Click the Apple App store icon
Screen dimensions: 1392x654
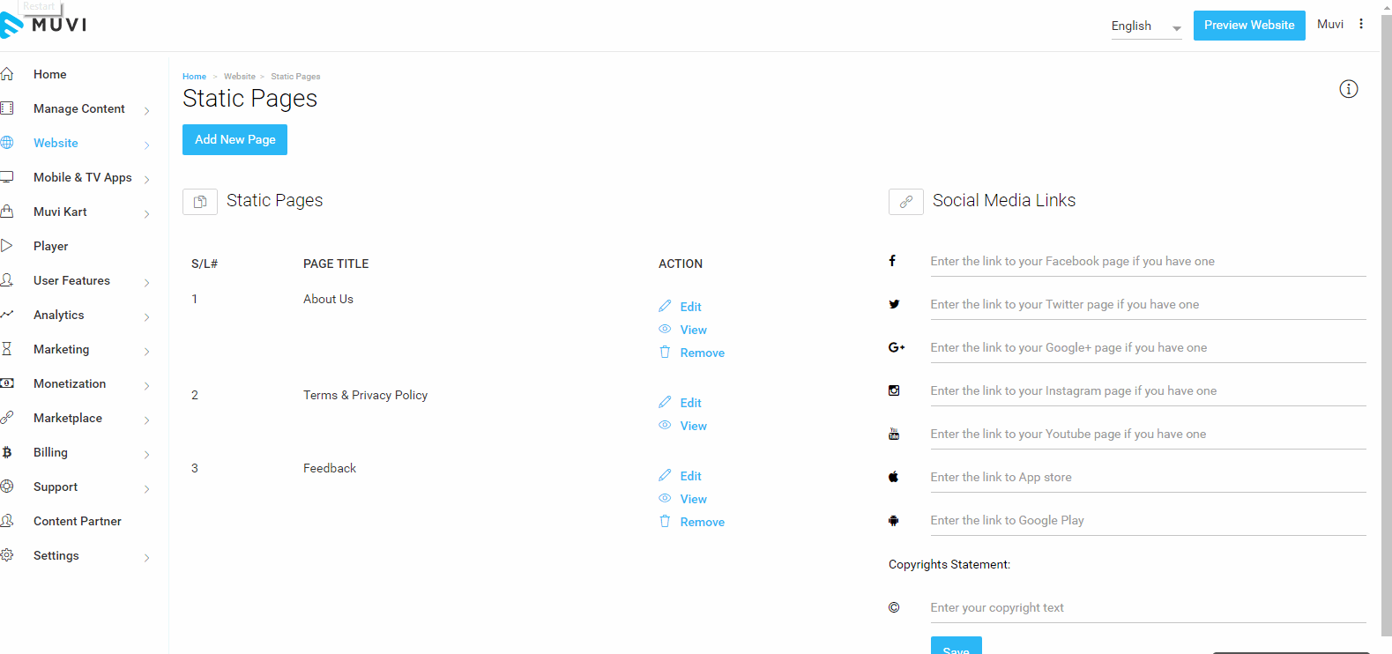pyautogui.click(x=893, y=477)
